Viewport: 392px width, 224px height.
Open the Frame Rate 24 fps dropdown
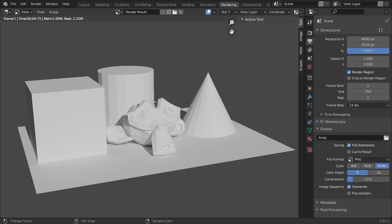tap(368, 105)
